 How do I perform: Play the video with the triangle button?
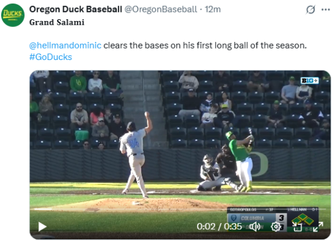coord(42,227)
